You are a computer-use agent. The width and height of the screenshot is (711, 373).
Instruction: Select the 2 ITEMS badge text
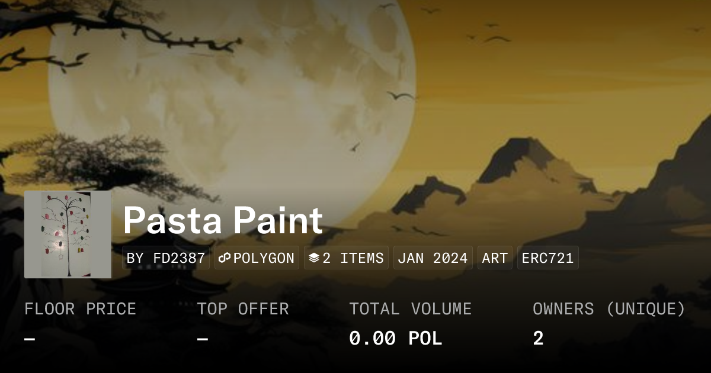353,258
